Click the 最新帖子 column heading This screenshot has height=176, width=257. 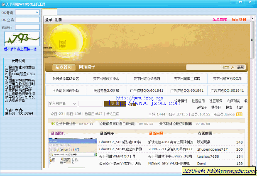(x=107, y=133)
